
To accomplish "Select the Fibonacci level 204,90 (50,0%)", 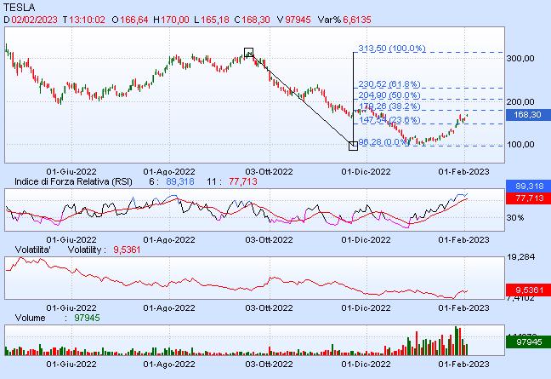I will (x=389, y=95).
